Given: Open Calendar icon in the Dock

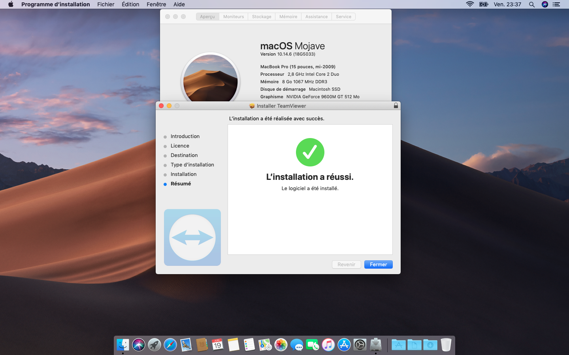Looking at the screenshot, I should click(218, 345).
